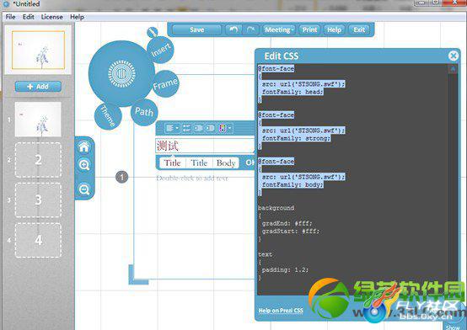The width and height of the screenshot is (467, 330).
Task: Click the undo arrow in top toolbar
Action: (233, 29)
